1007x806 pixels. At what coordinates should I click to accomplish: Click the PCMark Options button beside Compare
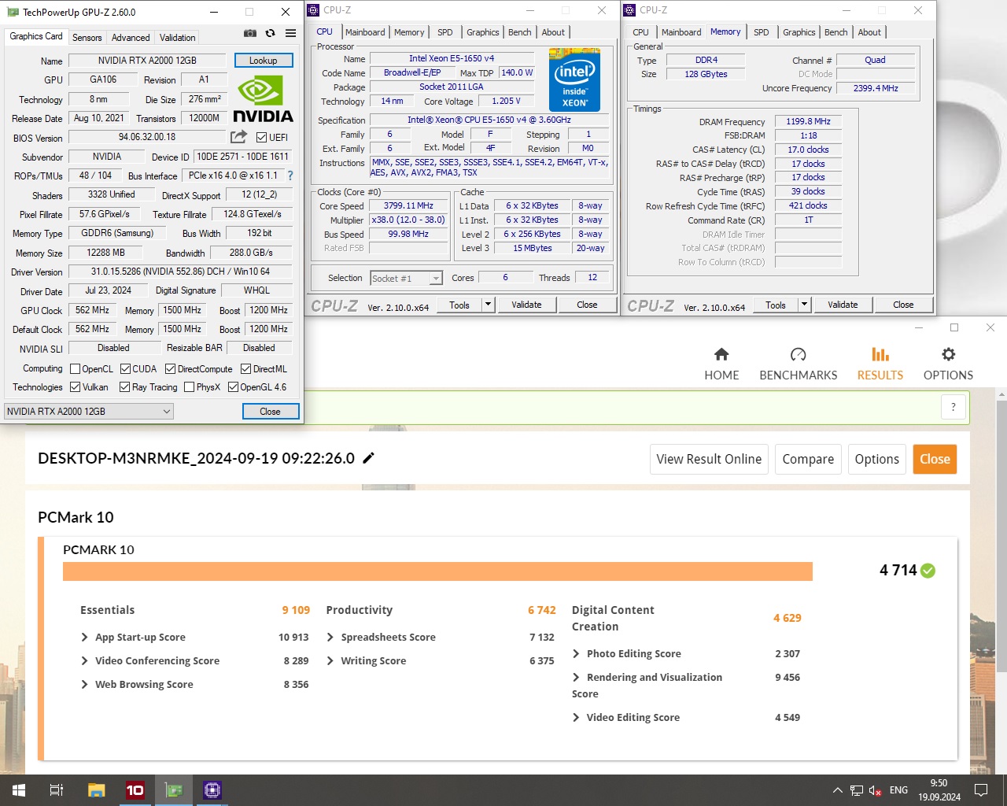pyautogui.click(x=876, y=459)
